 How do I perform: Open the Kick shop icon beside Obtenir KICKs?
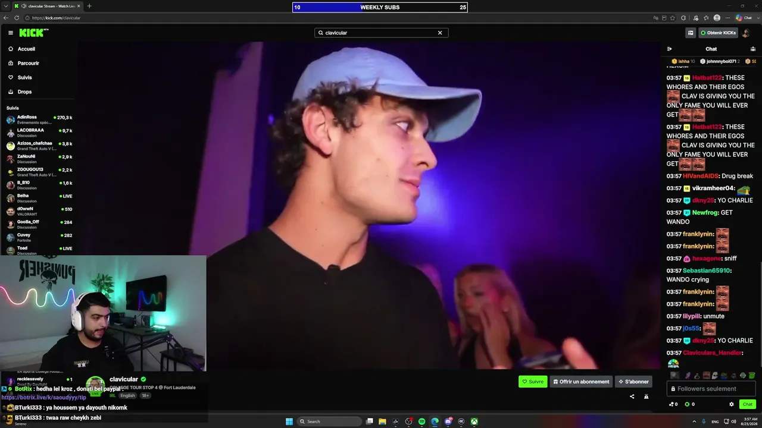click(x=691, y=33)
